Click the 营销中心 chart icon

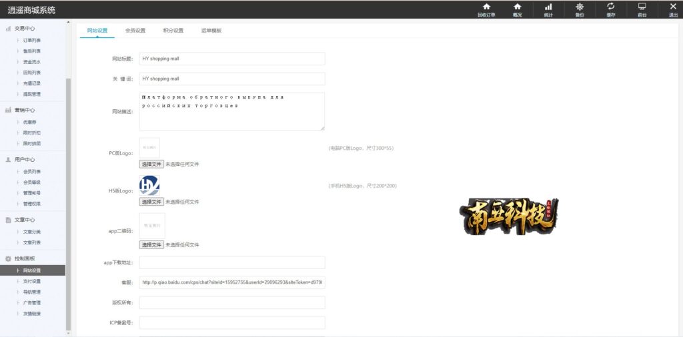tap(8, 111)
